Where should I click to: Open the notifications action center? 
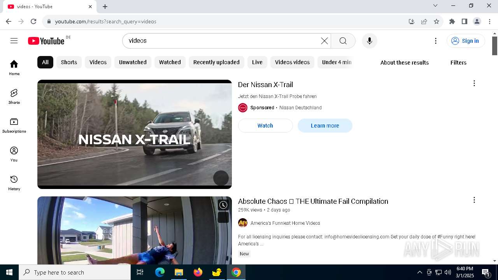[x=486, y=273]
